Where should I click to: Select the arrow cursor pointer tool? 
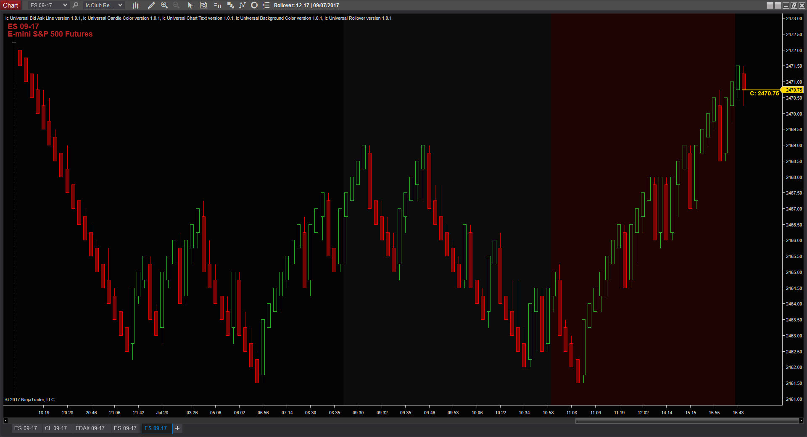coord(190,5)
